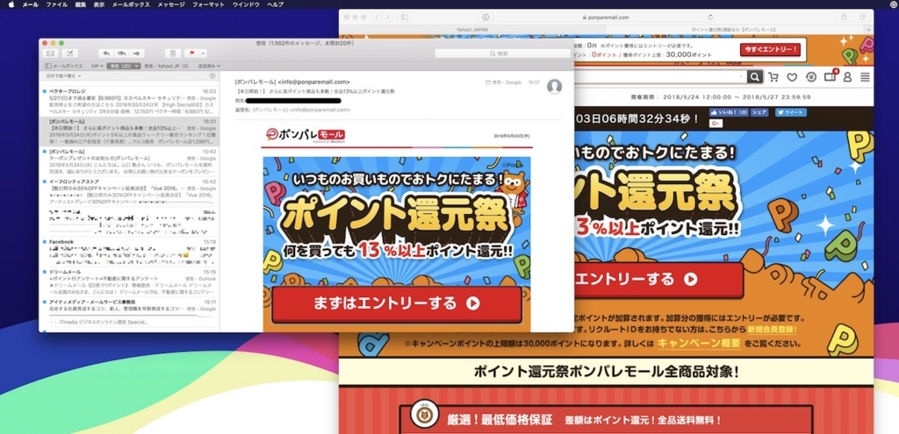Image resolution: width=899 pixels, height=434 pixels.
Task: Open the ファイル menu
Action: pyautogui.click(x=57, y=4)
